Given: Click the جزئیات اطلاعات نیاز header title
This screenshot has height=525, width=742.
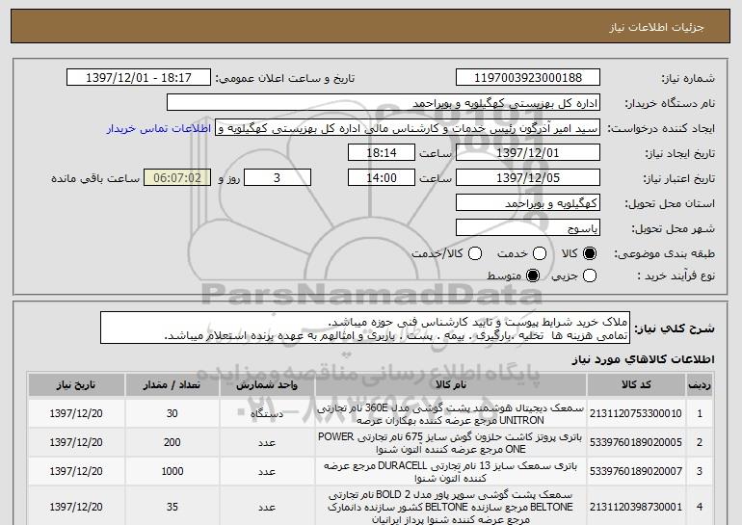Looking at the screenshot, I should [x=656, y=27].
